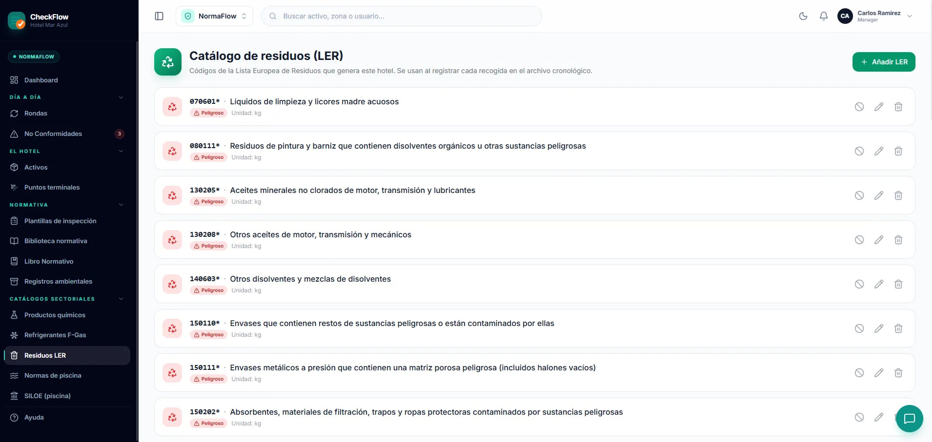932x442 pixels.
Task: Delete the 130208* entry
Action: coord(898,240)
